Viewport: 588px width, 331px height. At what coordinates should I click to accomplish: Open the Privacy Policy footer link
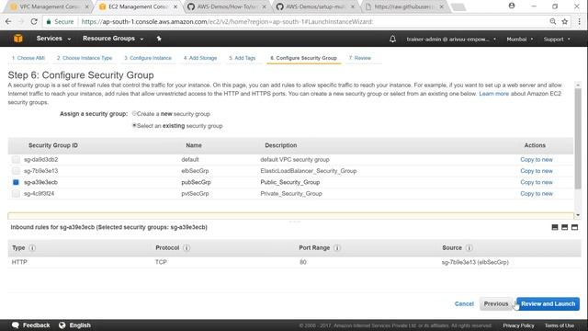pos(518,325)
